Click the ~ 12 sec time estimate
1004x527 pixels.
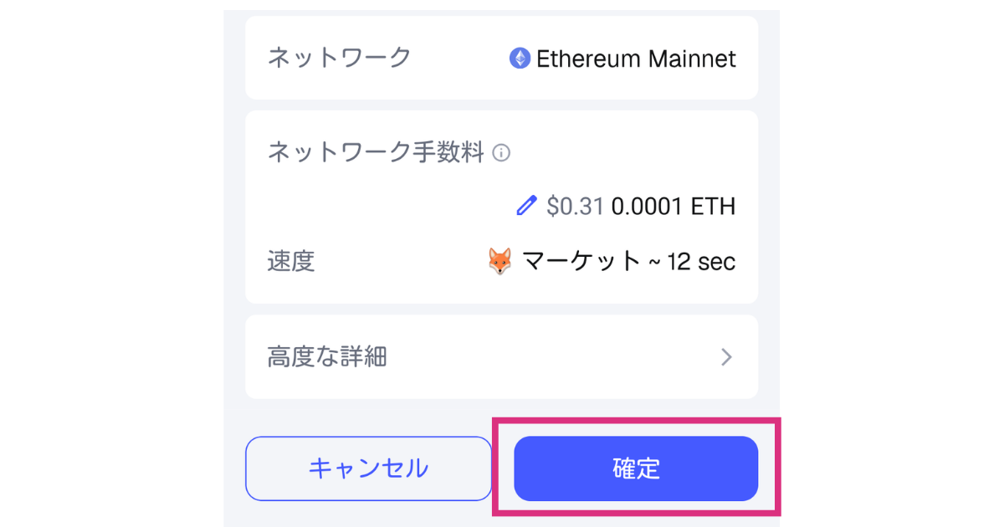point(693,262)
